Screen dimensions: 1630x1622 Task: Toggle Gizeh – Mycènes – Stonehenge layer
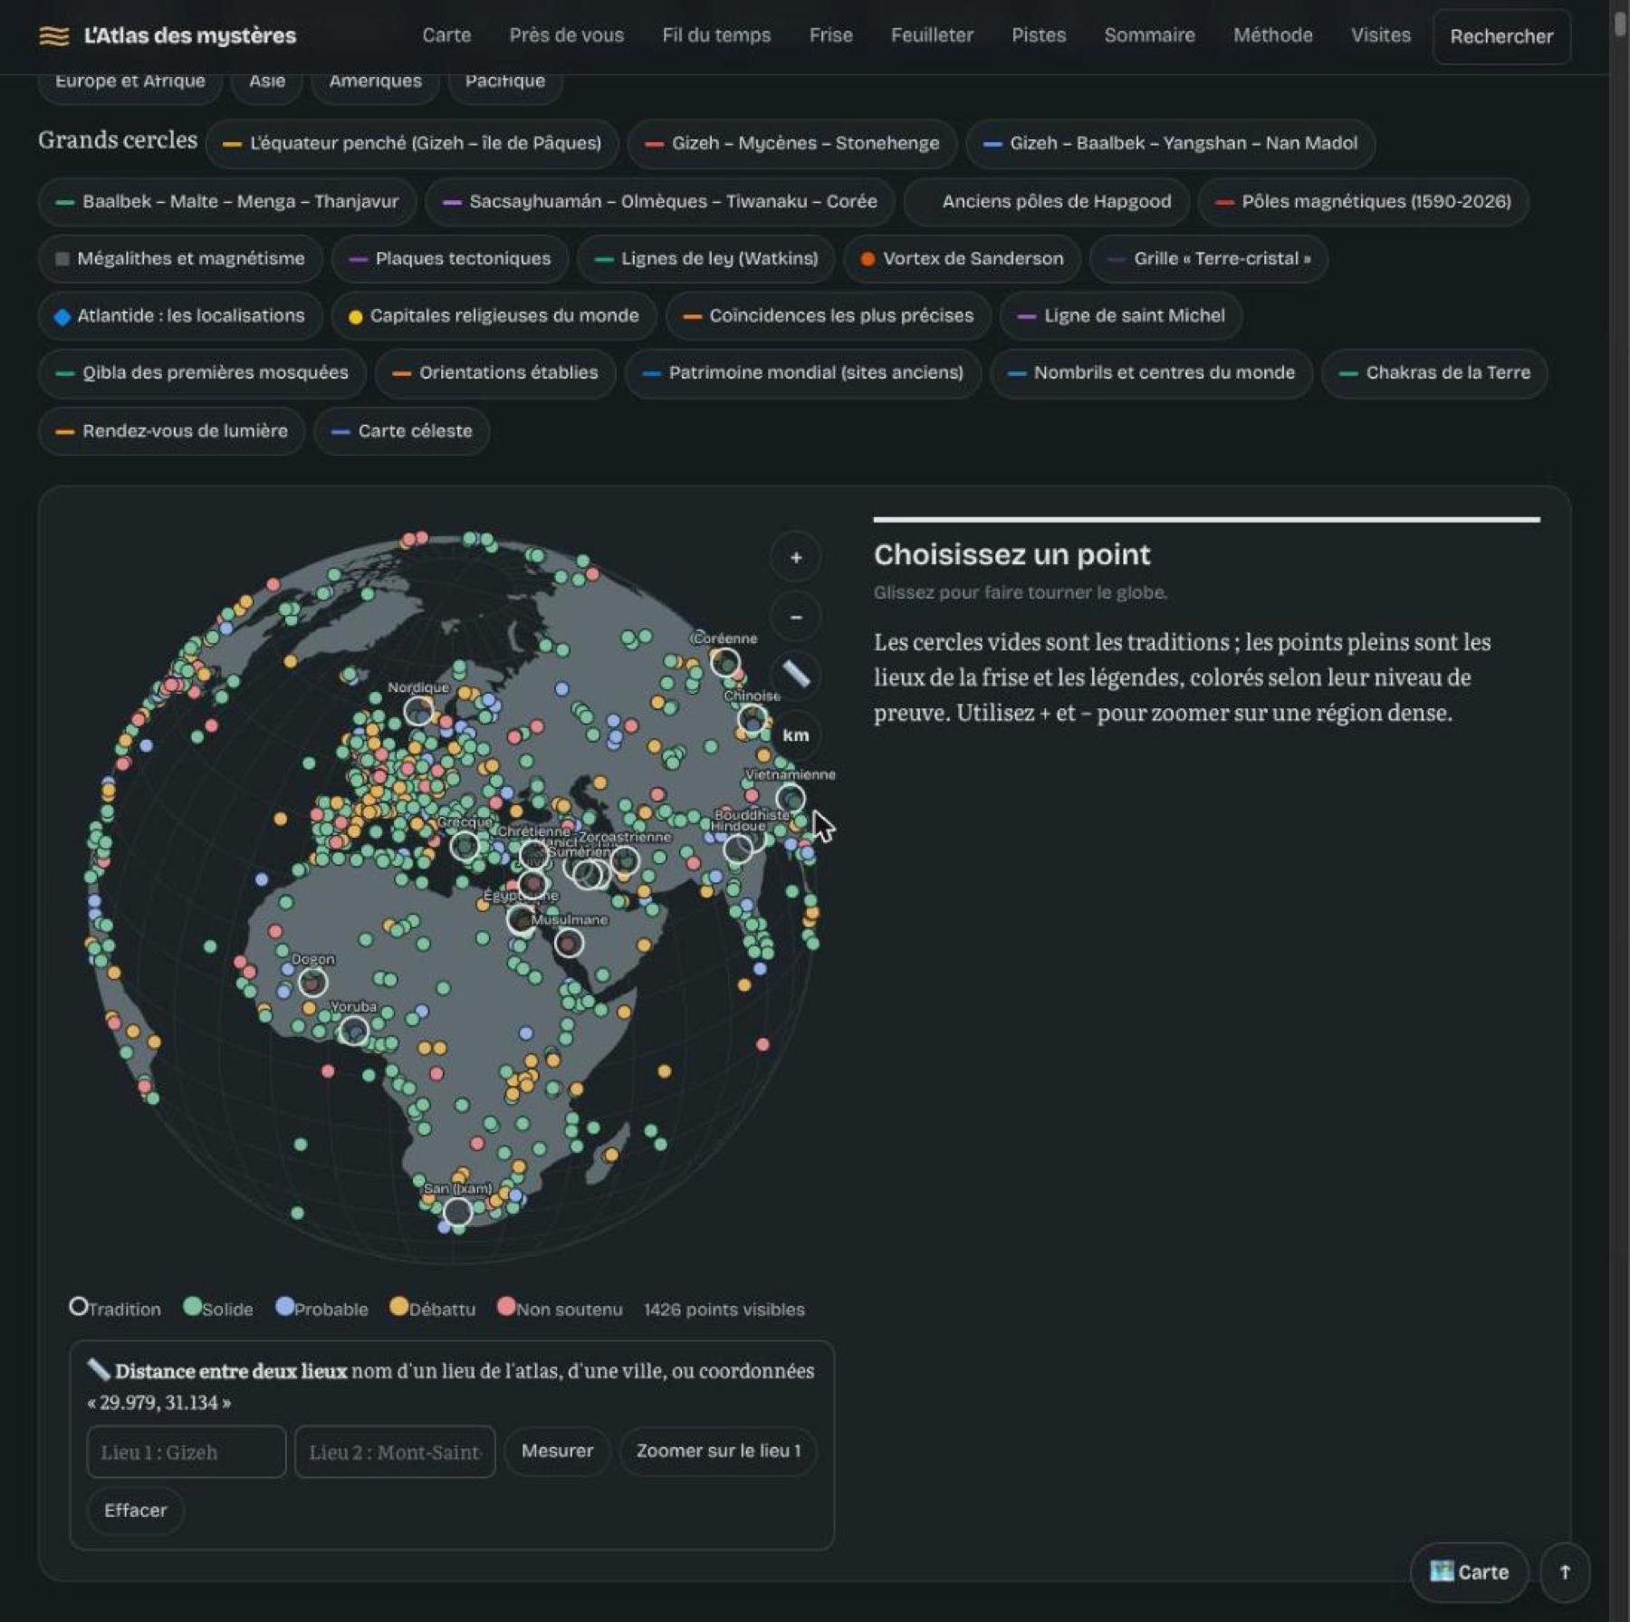click(x=792, y=143)
